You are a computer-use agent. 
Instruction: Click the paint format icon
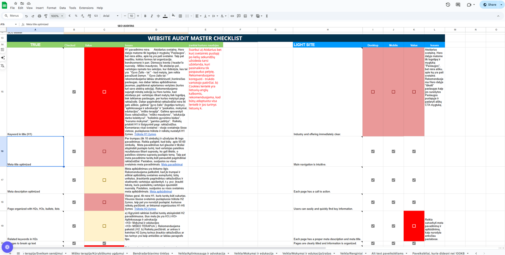pos(46,16)
